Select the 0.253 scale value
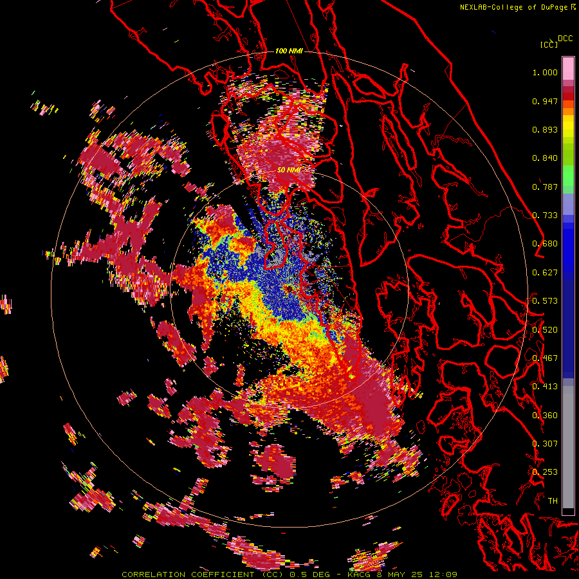The height and width of the screenshot is (579, 579). pos(545,472)
